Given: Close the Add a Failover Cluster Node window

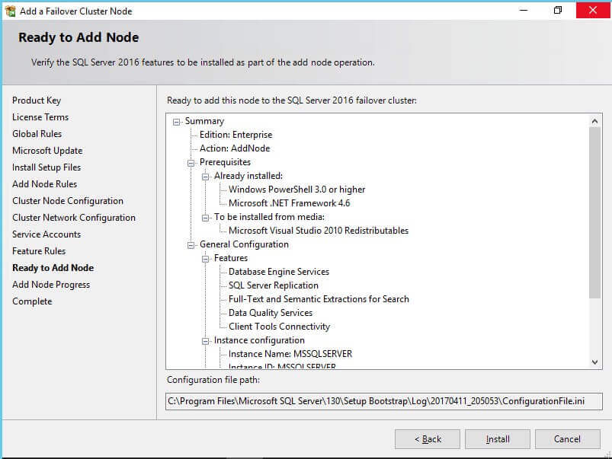Looking at the screenshot, I should click(x=593, y=10).
